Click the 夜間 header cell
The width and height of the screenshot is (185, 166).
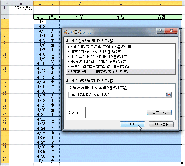(x=161, y=17)
